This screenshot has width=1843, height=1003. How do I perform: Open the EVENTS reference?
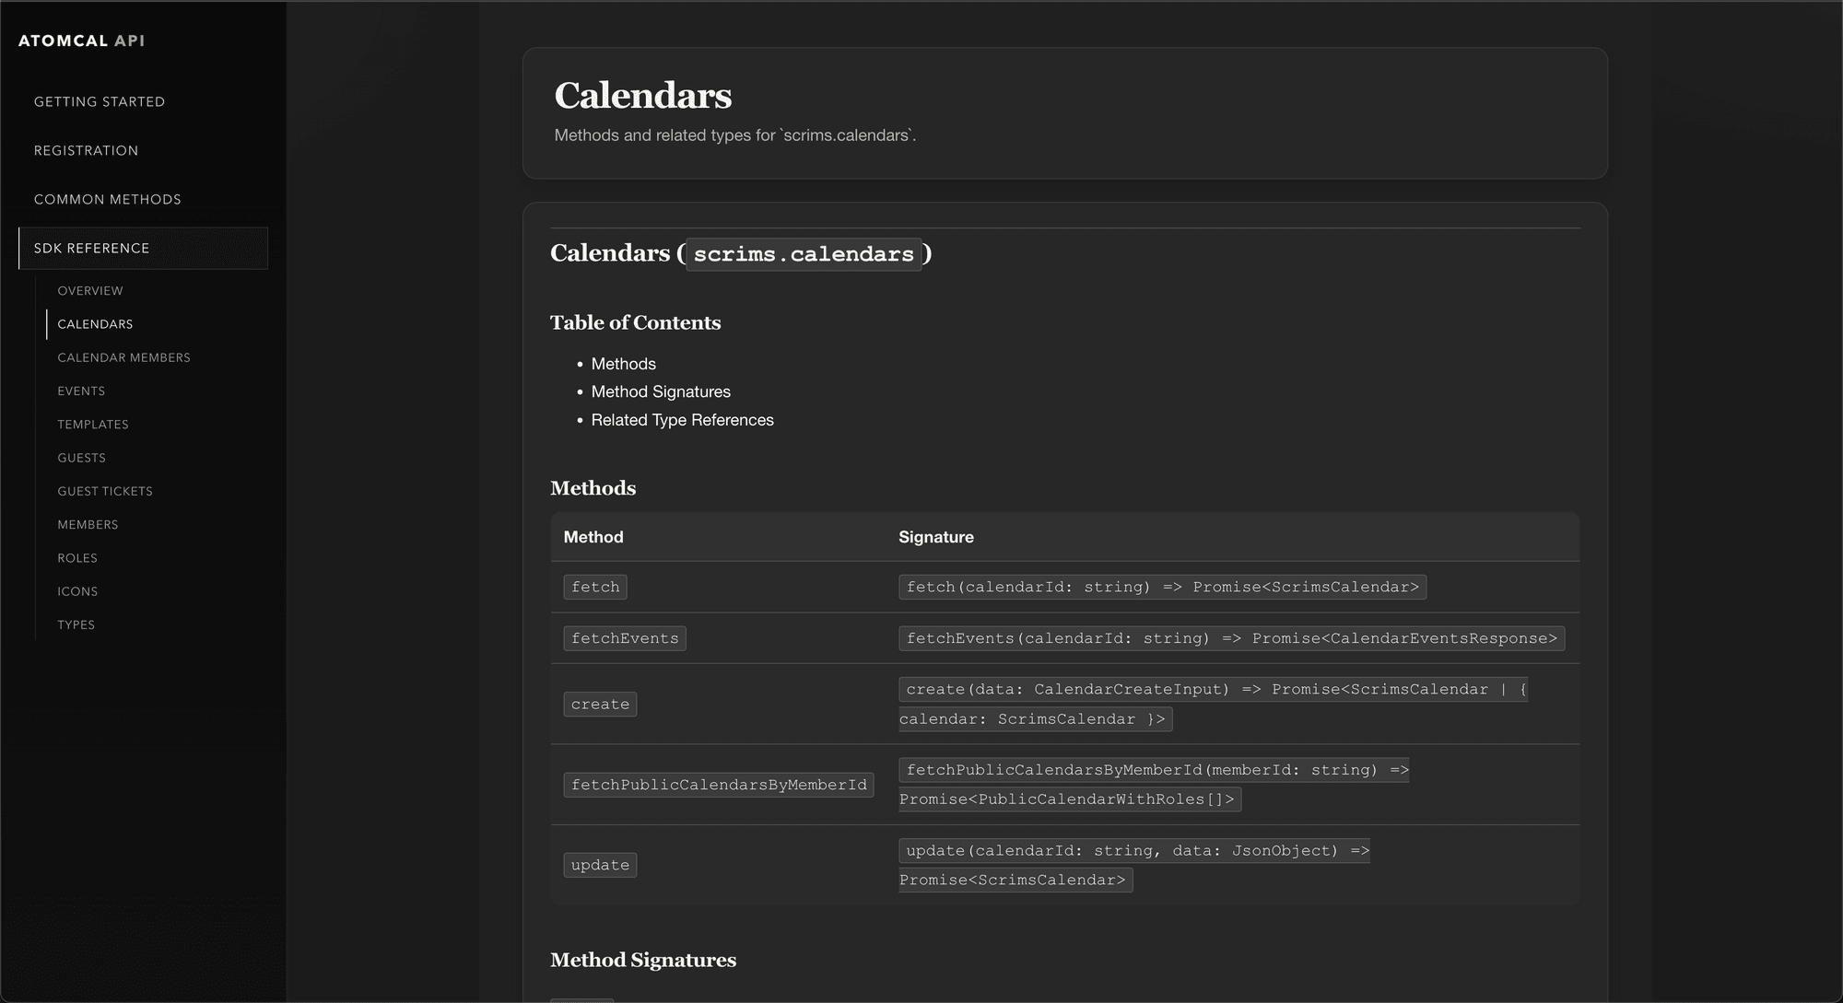pyautogui.click(x=81, y=391)
